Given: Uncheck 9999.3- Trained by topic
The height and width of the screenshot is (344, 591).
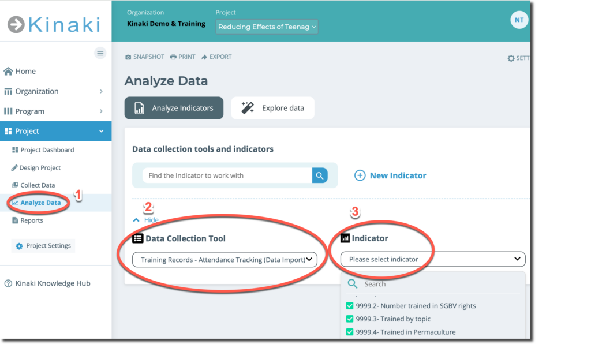Looking at the screenshot, I should [x=350, y=319].
